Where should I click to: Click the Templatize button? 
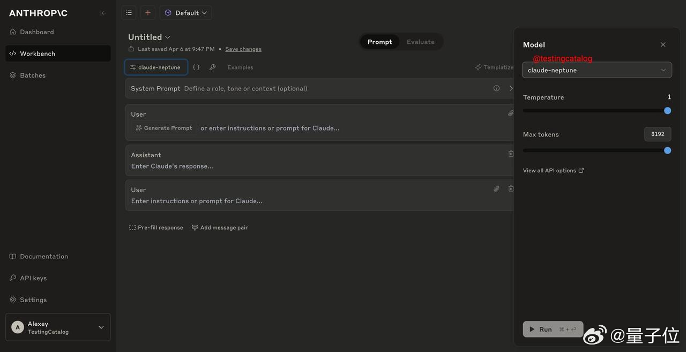(x=494, y=67)
